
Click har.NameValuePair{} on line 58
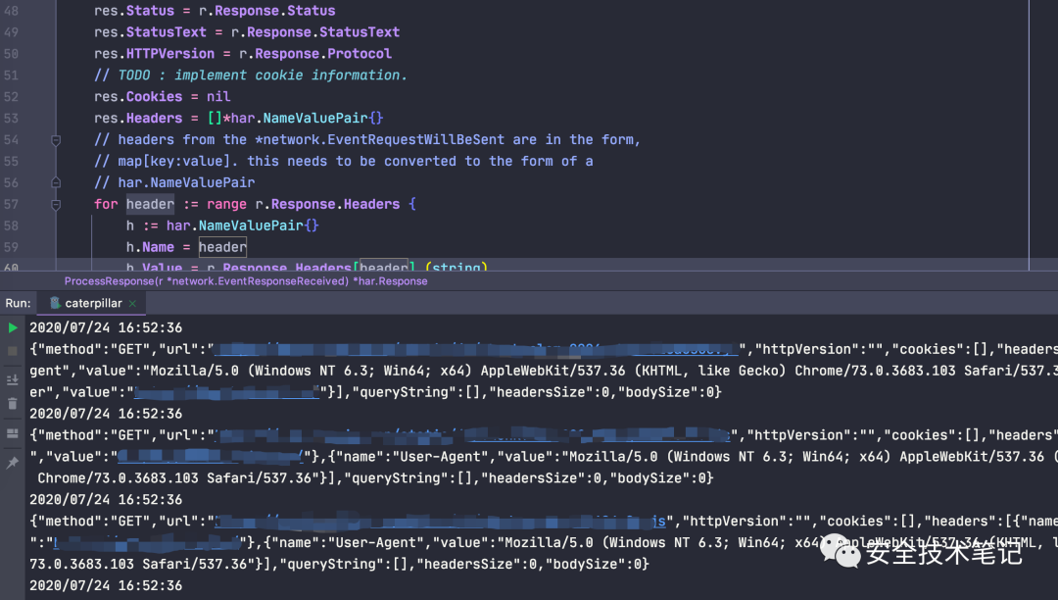pyautogui.click(x=242, y=225)
